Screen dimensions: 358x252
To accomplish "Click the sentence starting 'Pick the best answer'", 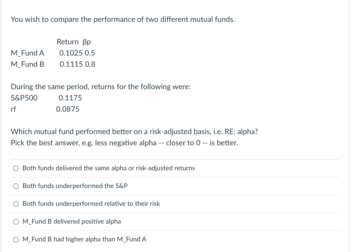I will pyautogui.click(x=124, y=143).
